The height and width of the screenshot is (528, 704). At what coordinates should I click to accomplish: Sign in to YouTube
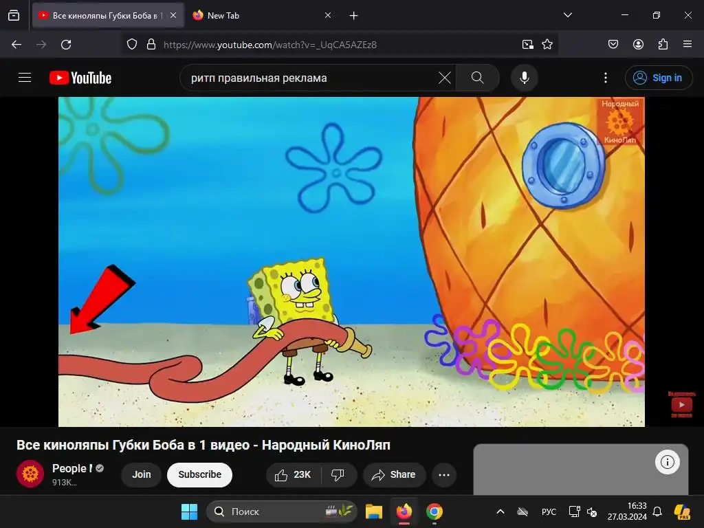pyautogui.click(x=659, y=78)
